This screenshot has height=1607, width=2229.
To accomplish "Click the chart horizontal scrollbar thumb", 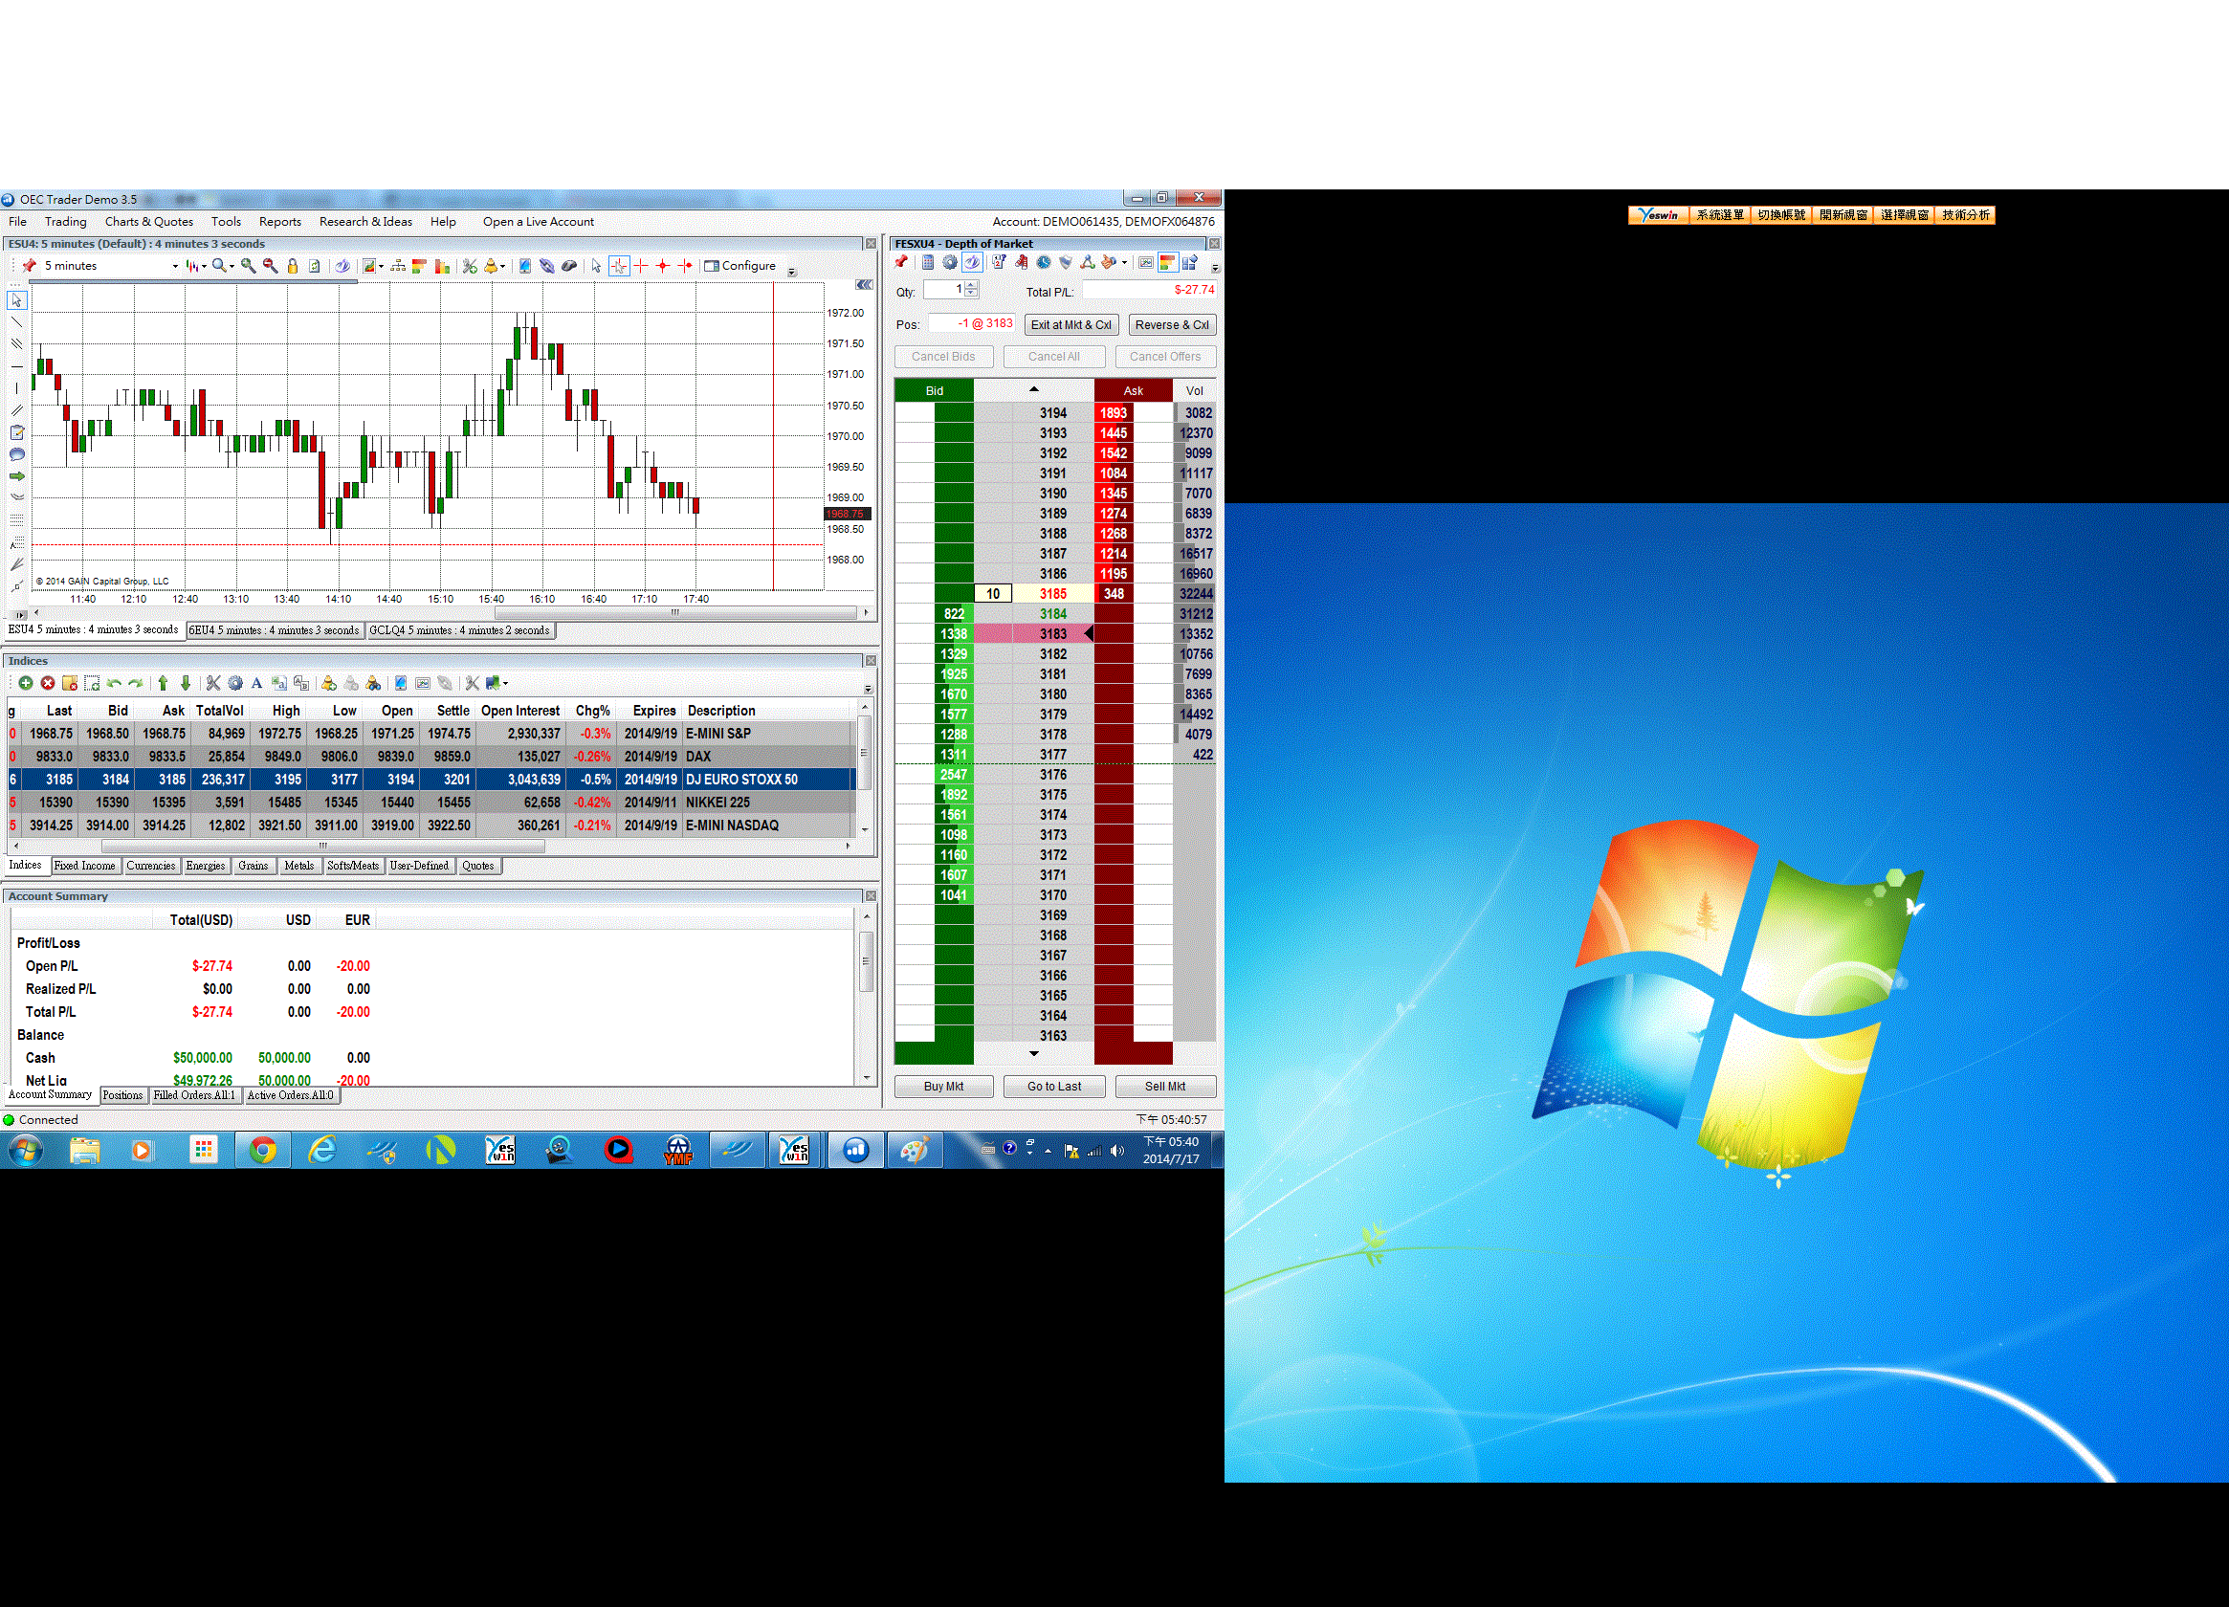I will (674, 612).
